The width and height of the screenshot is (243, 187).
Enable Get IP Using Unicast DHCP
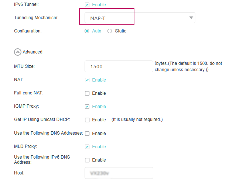click(87, 120)
